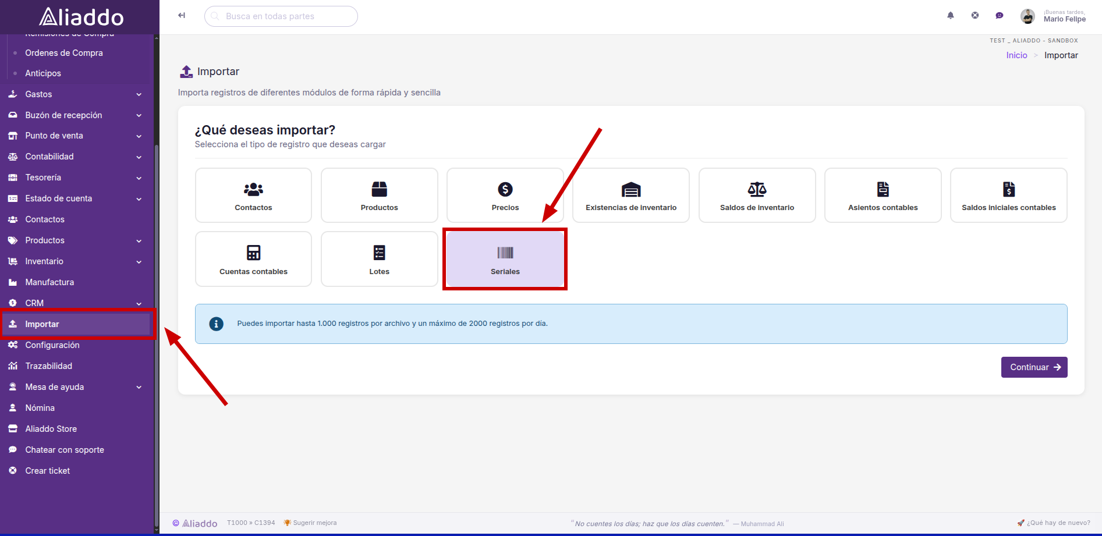Open the chat bubble icon in header
Screen dimensions: 1102x536
(1000, 16)
